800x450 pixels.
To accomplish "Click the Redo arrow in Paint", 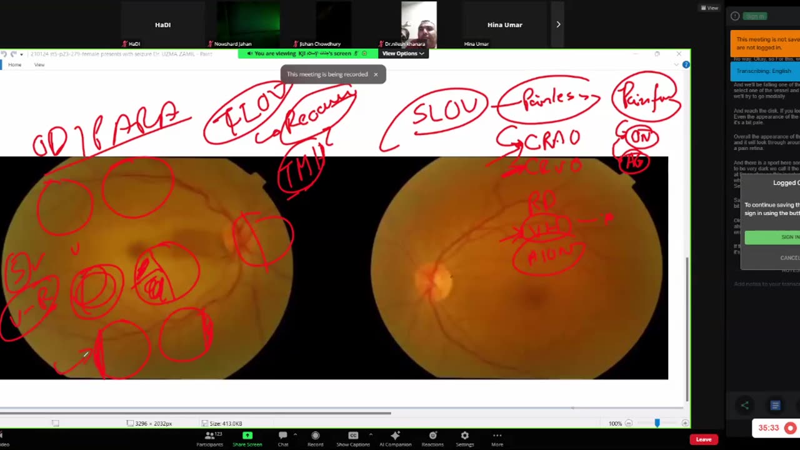I will [12, 54].
